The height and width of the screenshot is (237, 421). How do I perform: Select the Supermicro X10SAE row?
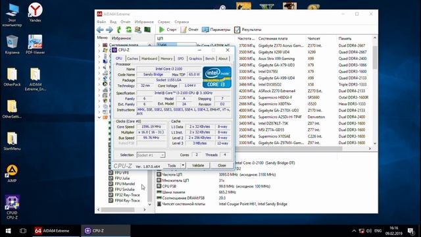pyautogui.click(x=274, y=136)
